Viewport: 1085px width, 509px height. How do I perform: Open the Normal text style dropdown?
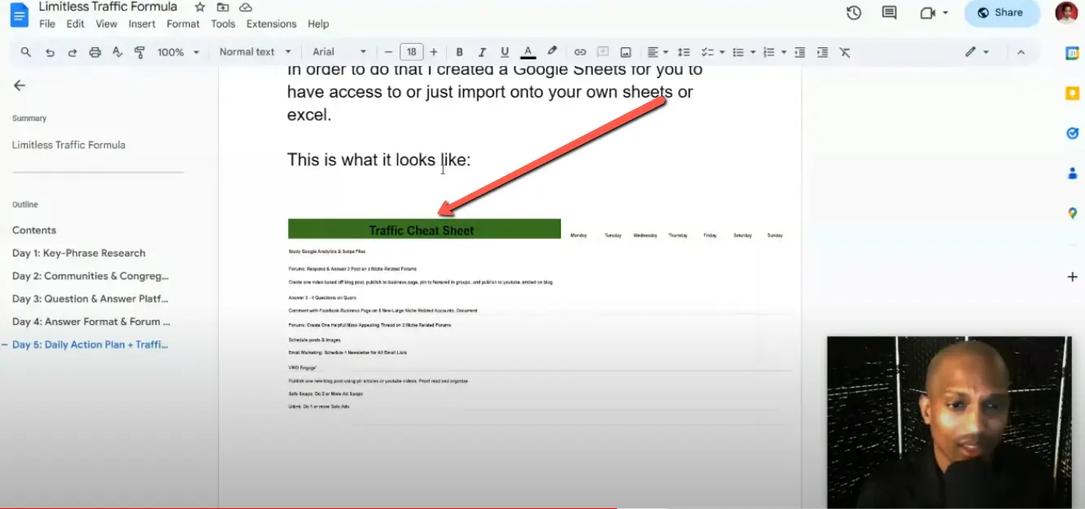[254, 52]
